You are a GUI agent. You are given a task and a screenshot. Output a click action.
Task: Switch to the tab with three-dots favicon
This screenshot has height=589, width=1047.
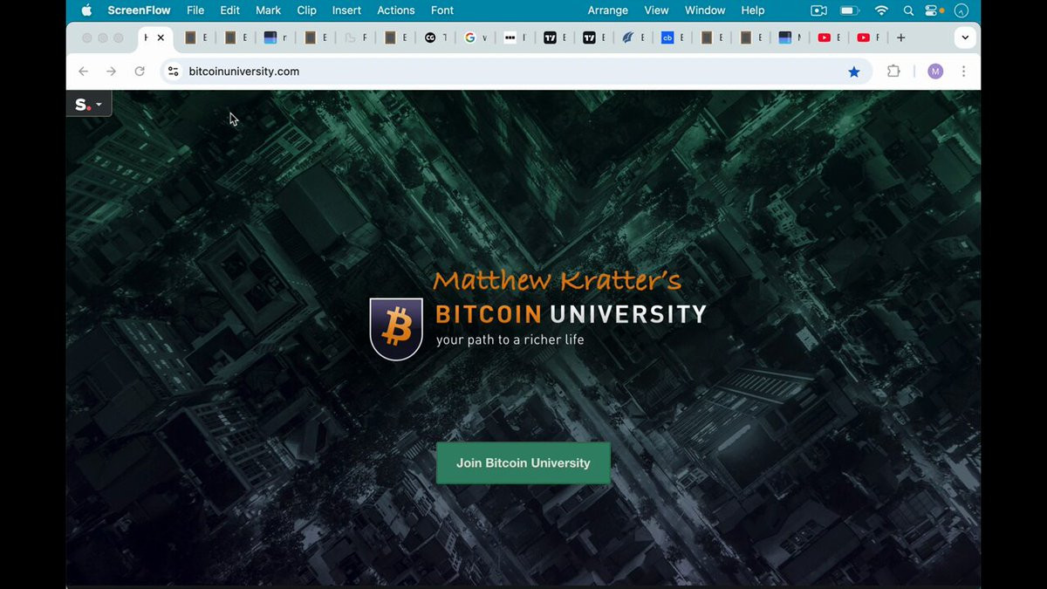pos(515,38)
